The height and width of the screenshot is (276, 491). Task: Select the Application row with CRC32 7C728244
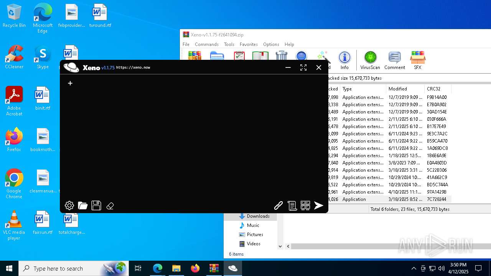point(390,199)
